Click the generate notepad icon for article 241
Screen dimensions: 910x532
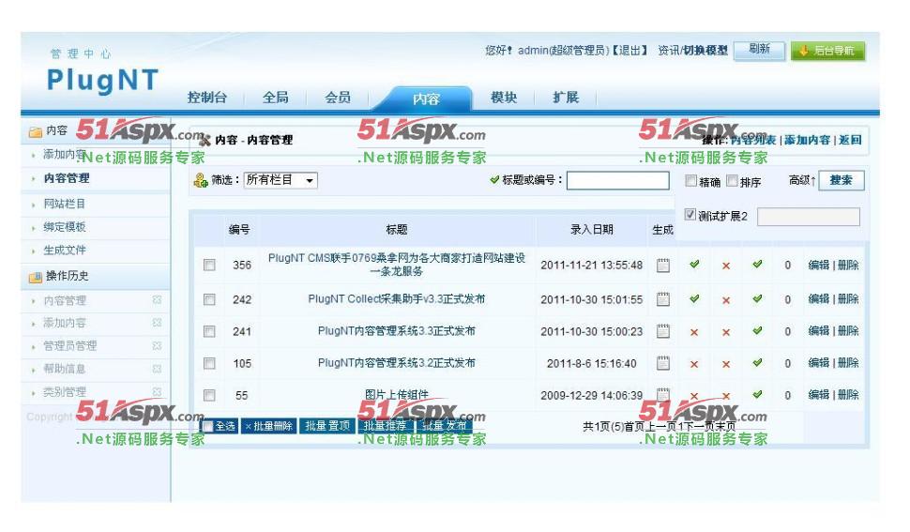pos(662,331)
